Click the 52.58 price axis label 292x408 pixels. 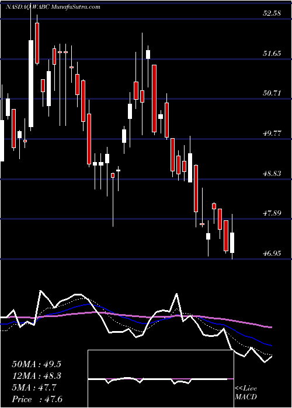[x=272, y=13]
